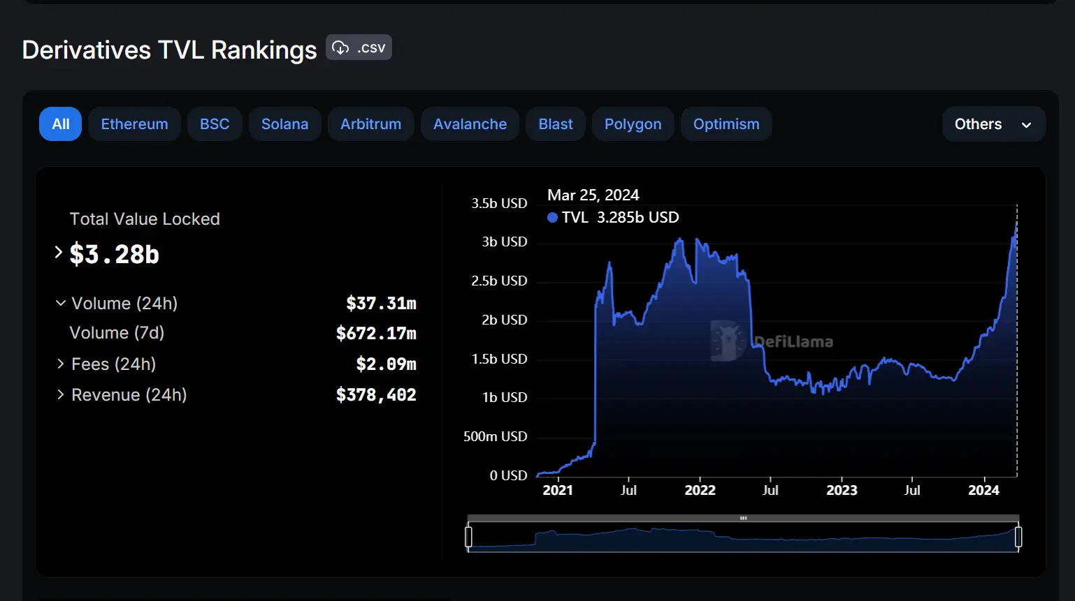
Task: Click the chevron beside Fees (24h)
Action: coord(59,364)
